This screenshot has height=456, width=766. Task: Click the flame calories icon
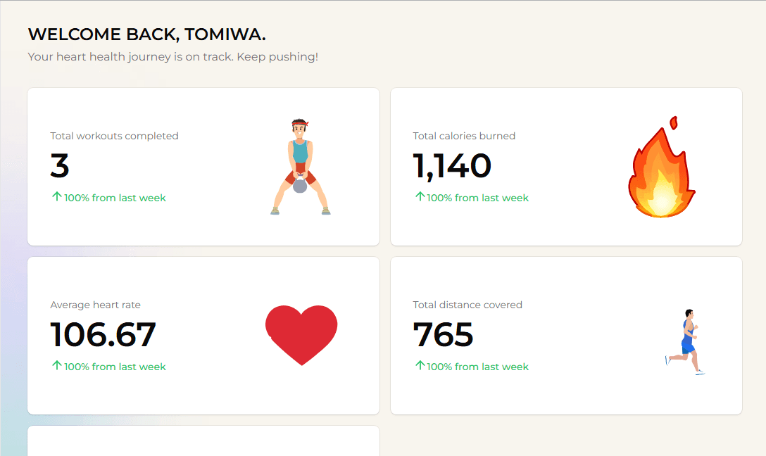(662, 167)
